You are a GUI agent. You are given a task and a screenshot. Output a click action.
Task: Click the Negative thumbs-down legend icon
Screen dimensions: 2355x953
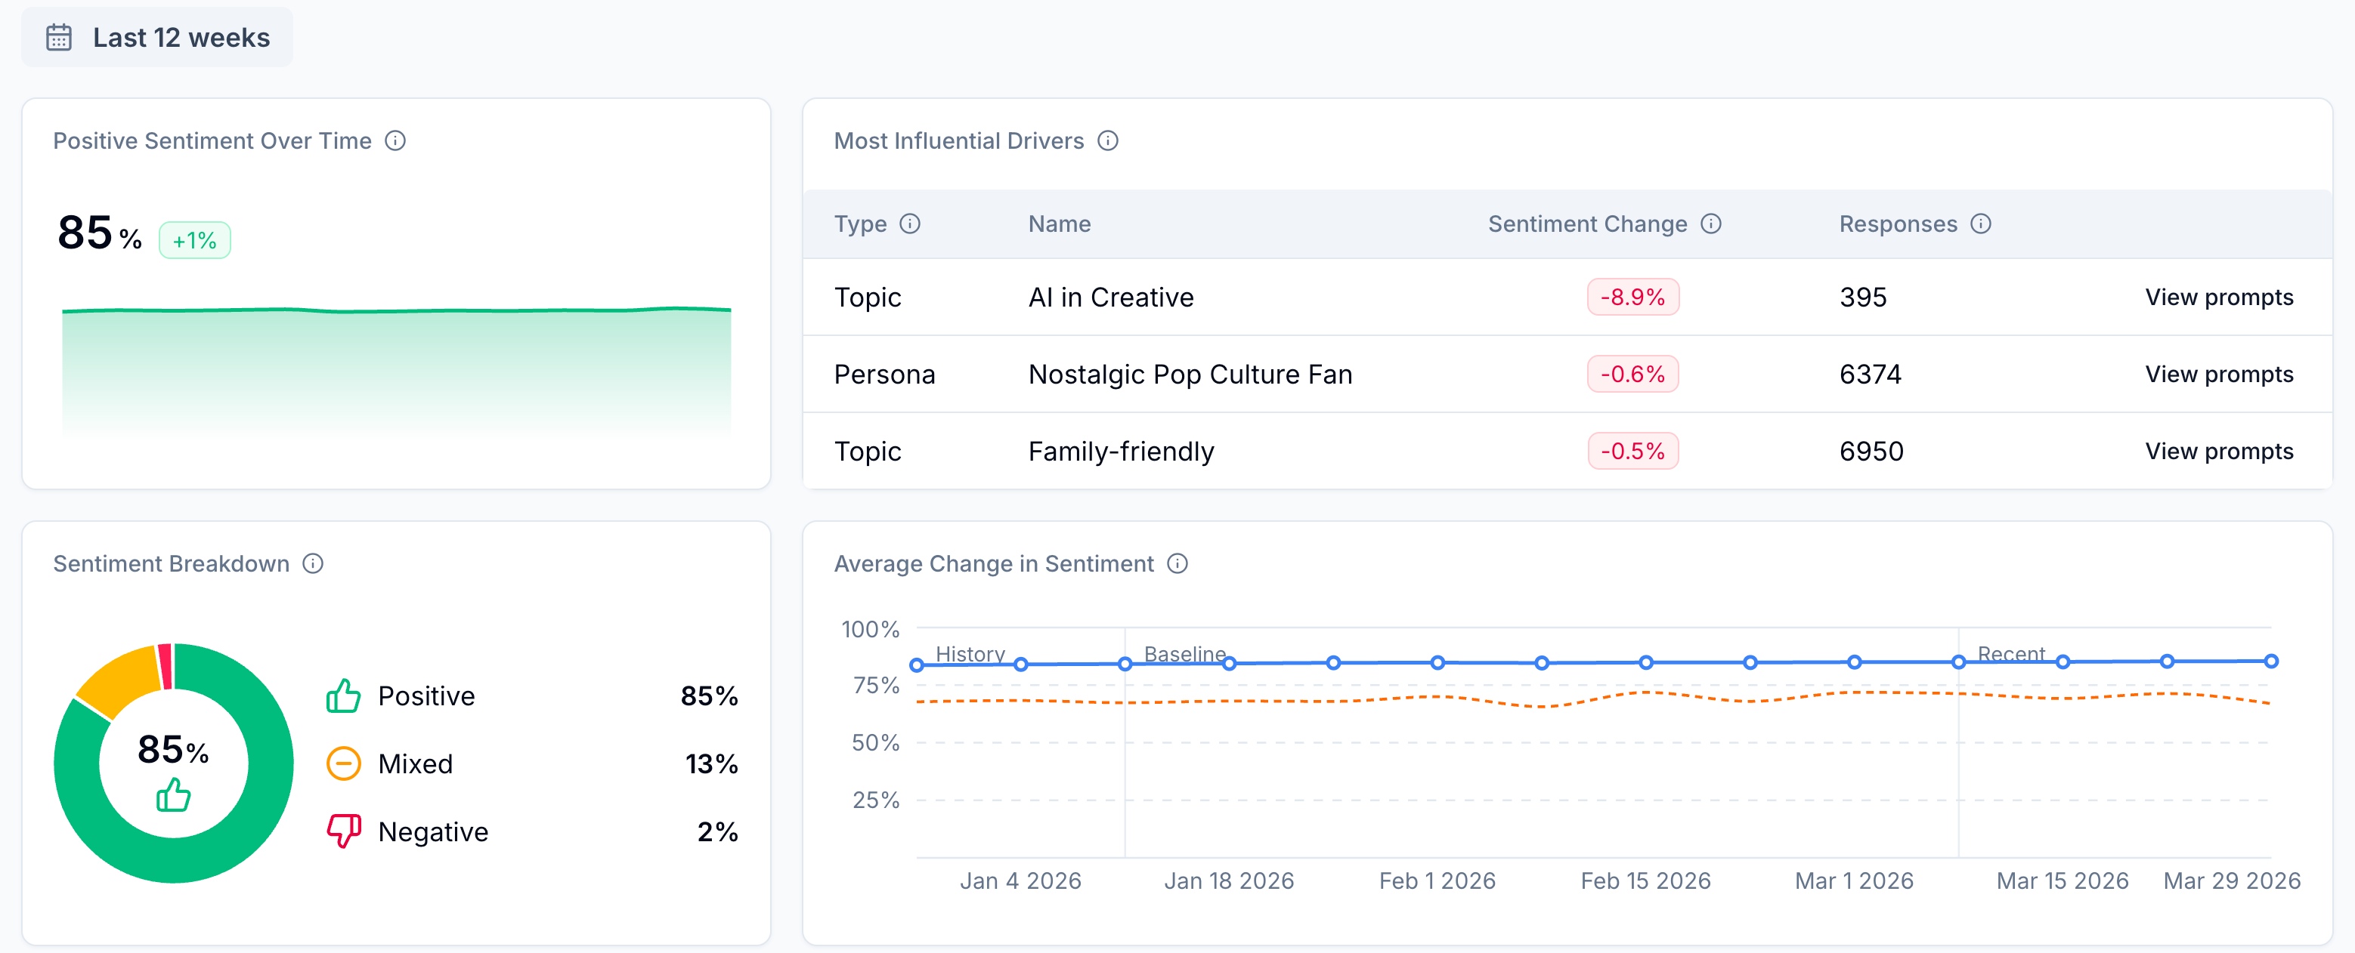[x=344, y=831]
